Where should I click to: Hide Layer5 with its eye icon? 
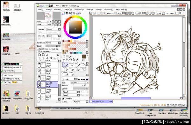click(x=39, y=77)
